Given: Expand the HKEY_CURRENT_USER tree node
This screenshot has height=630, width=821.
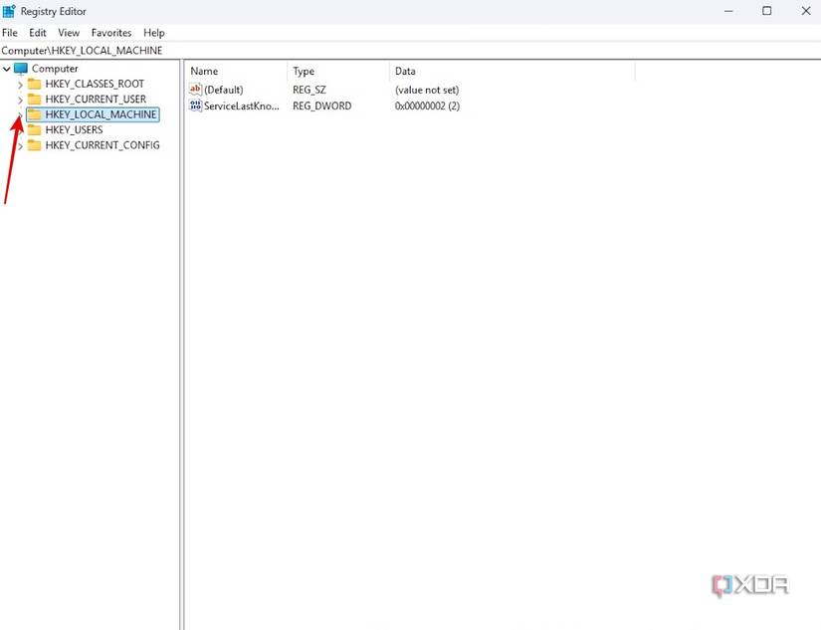Looking at the screenshot, I should 20,99.
